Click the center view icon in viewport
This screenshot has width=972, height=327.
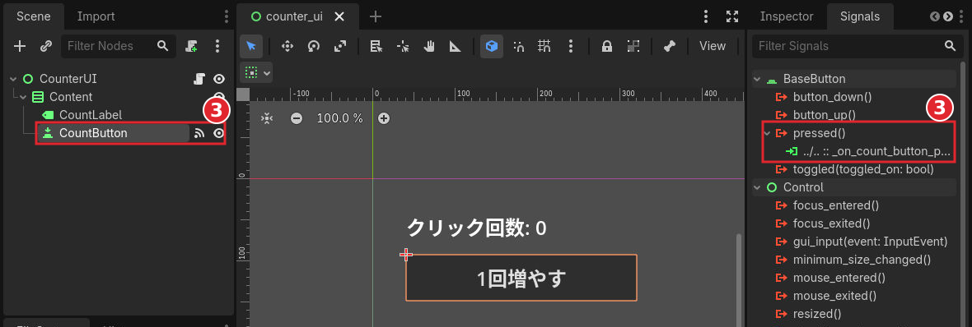pyautogui.click(x=267, y=118)
